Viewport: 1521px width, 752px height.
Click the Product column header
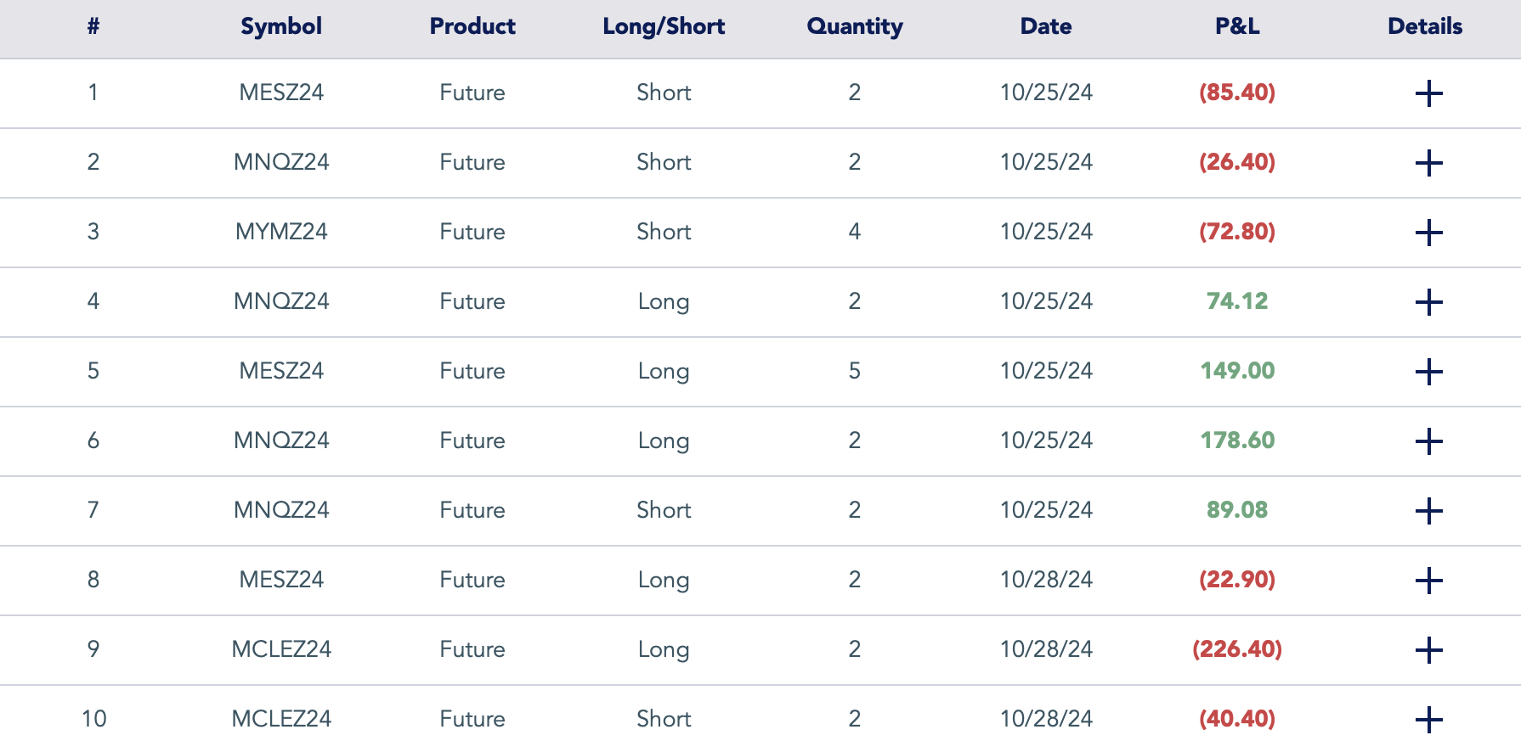pyautogui.click(x=472, y=26)
